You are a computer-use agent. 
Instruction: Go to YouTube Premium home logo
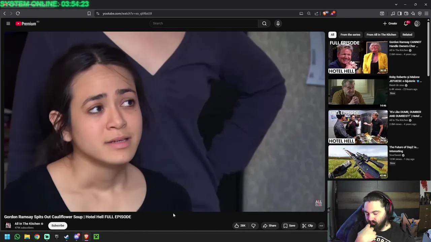[x=26, y=24]
